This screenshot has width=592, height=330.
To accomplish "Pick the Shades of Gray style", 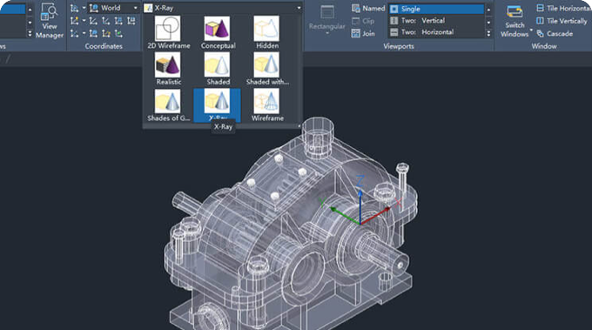I will click(168, 105).
